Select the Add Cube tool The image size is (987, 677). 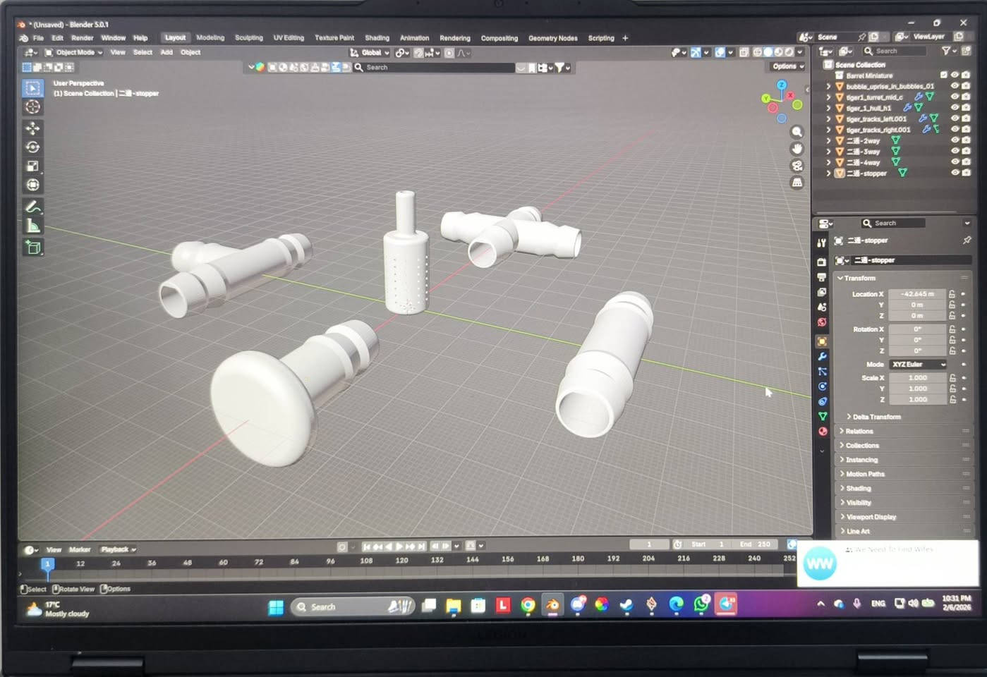tap(32, 248)
